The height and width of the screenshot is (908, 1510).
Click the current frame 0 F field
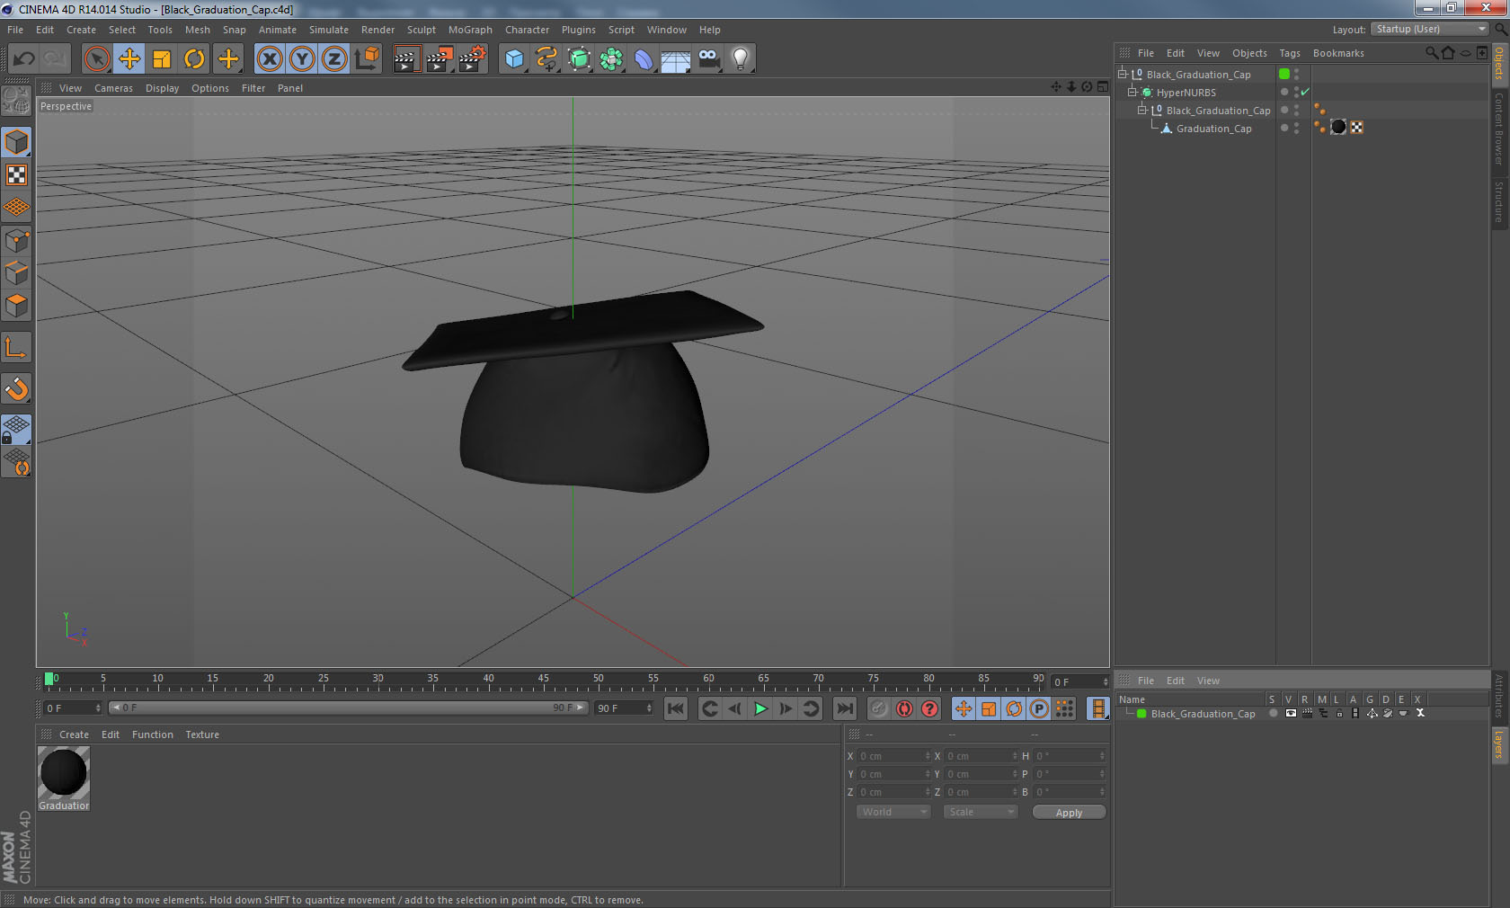(x=73, y=708)
